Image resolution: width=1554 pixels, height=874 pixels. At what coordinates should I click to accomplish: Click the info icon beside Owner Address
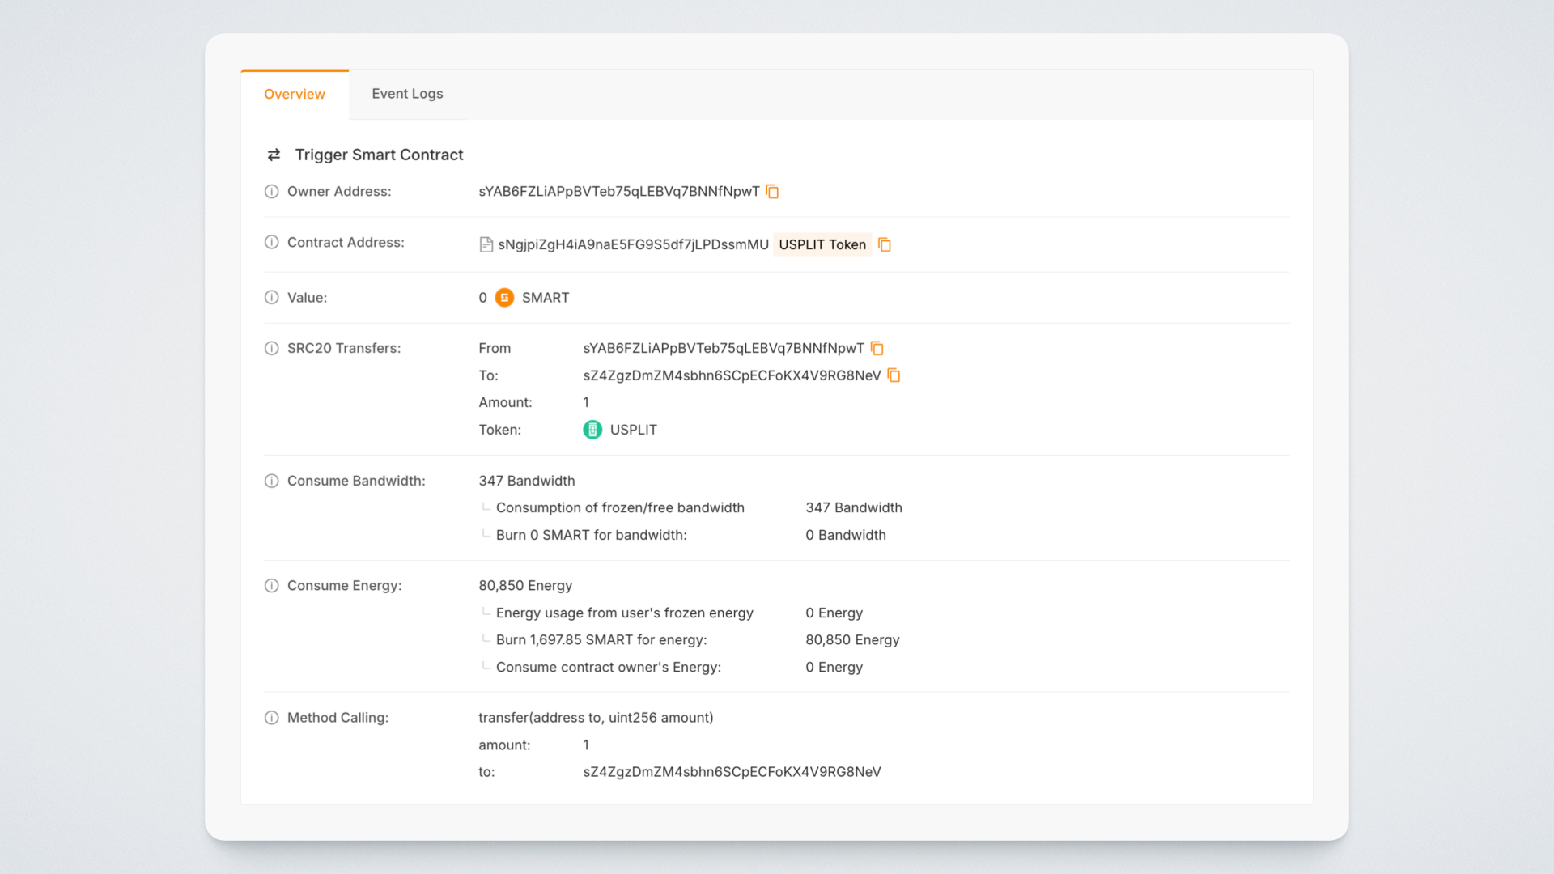(x=272, y=192)
